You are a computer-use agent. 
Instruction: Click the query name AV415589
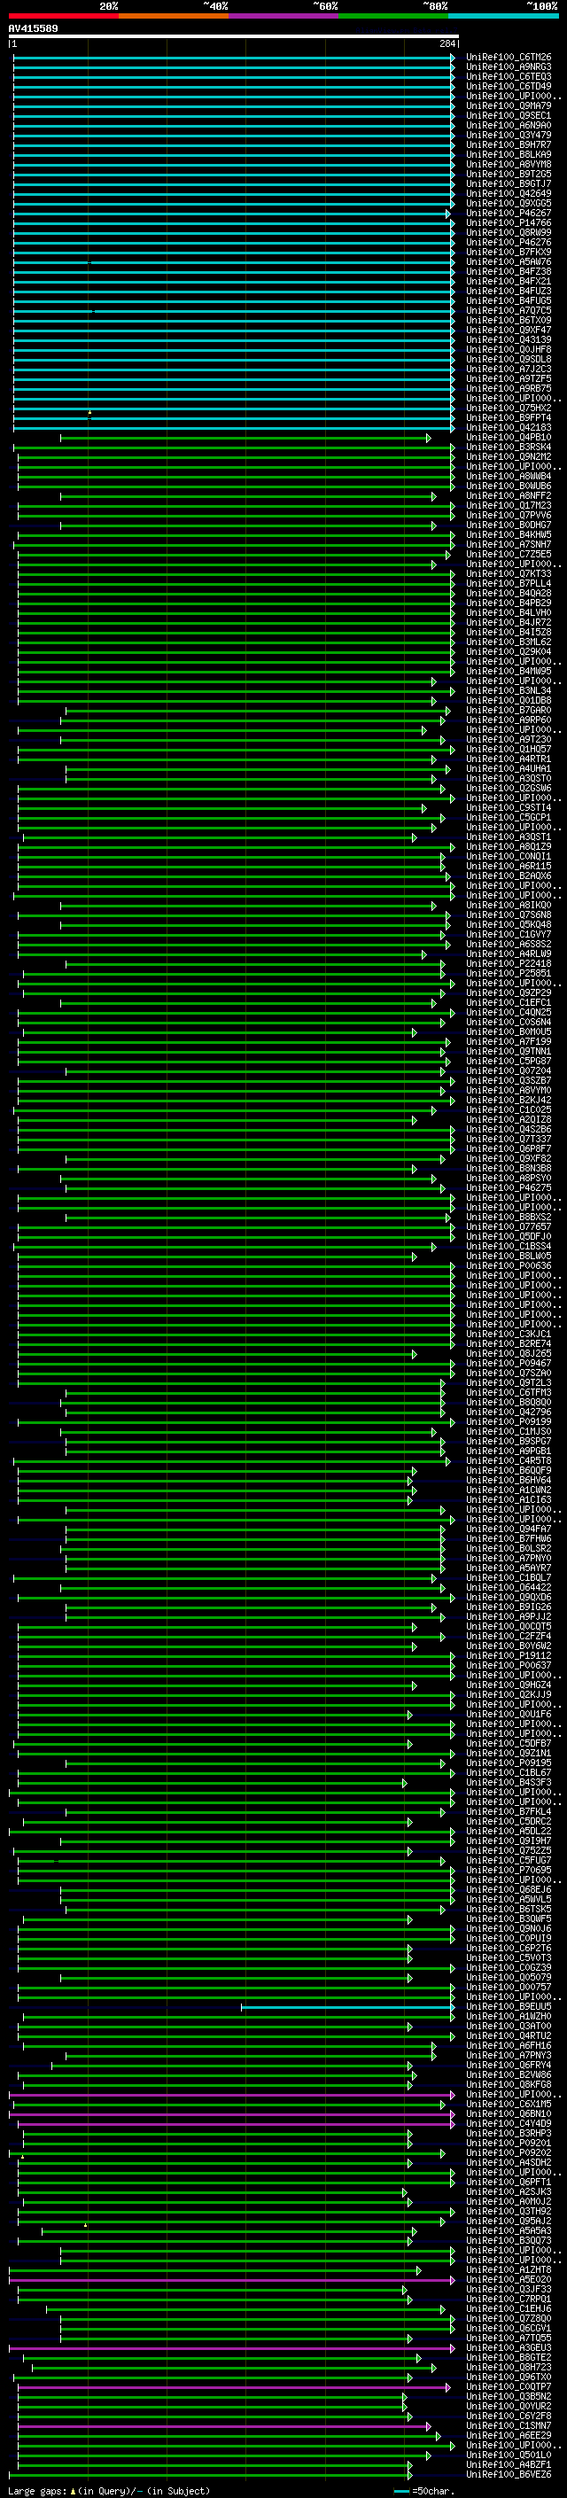coord(33,28)
